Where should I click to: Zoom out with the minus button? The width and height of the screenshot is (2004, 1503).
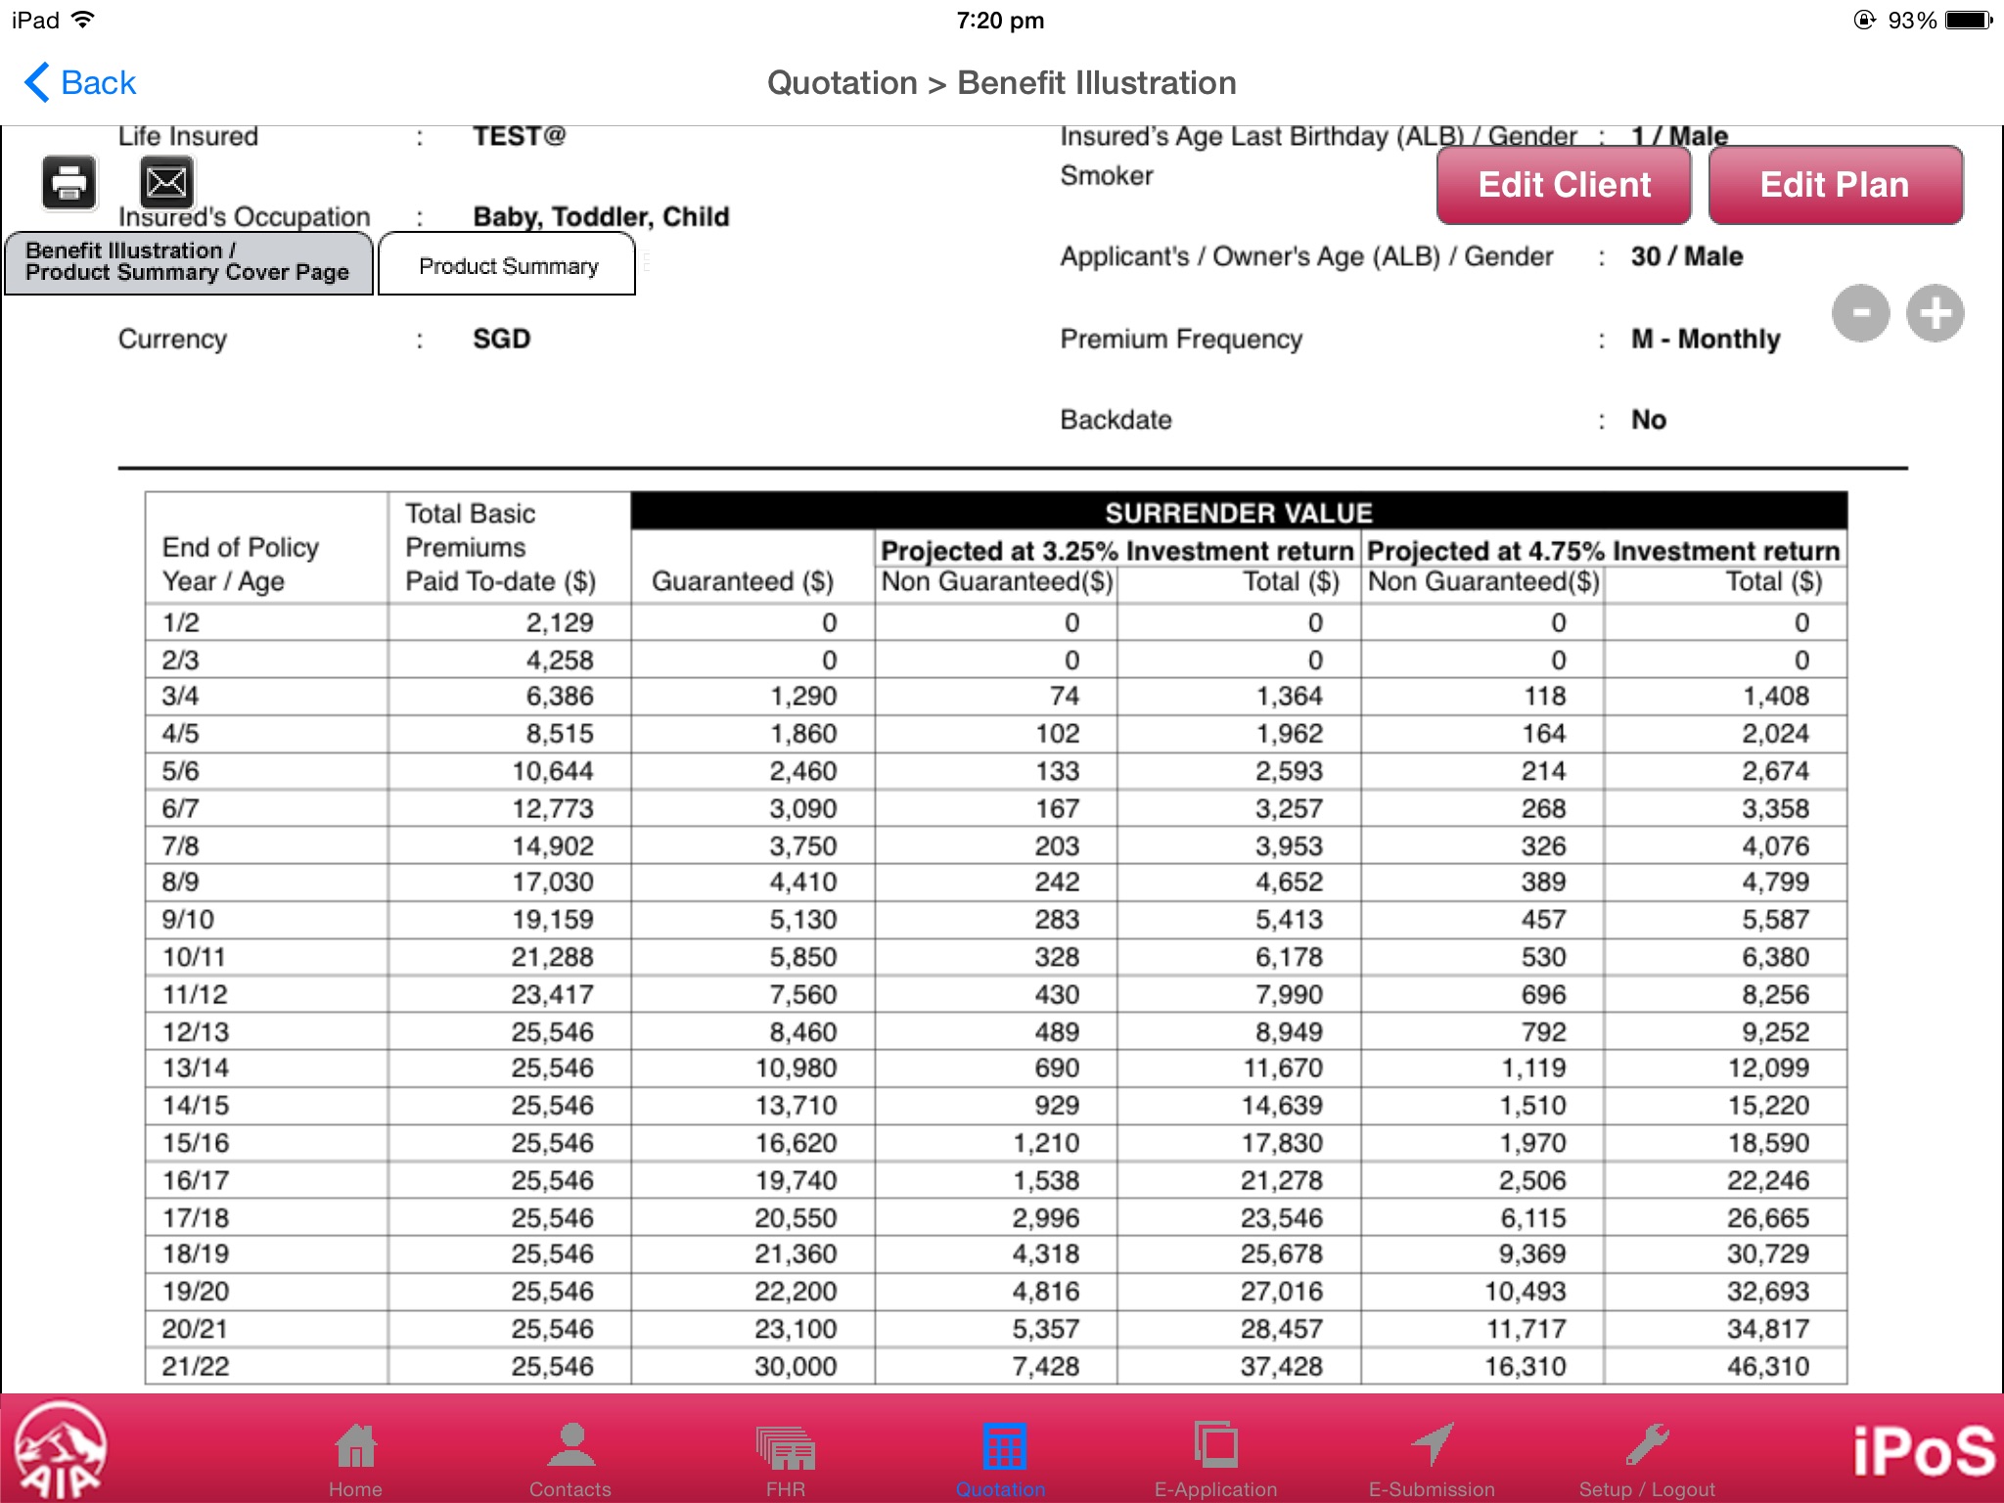click(1860, 313)
